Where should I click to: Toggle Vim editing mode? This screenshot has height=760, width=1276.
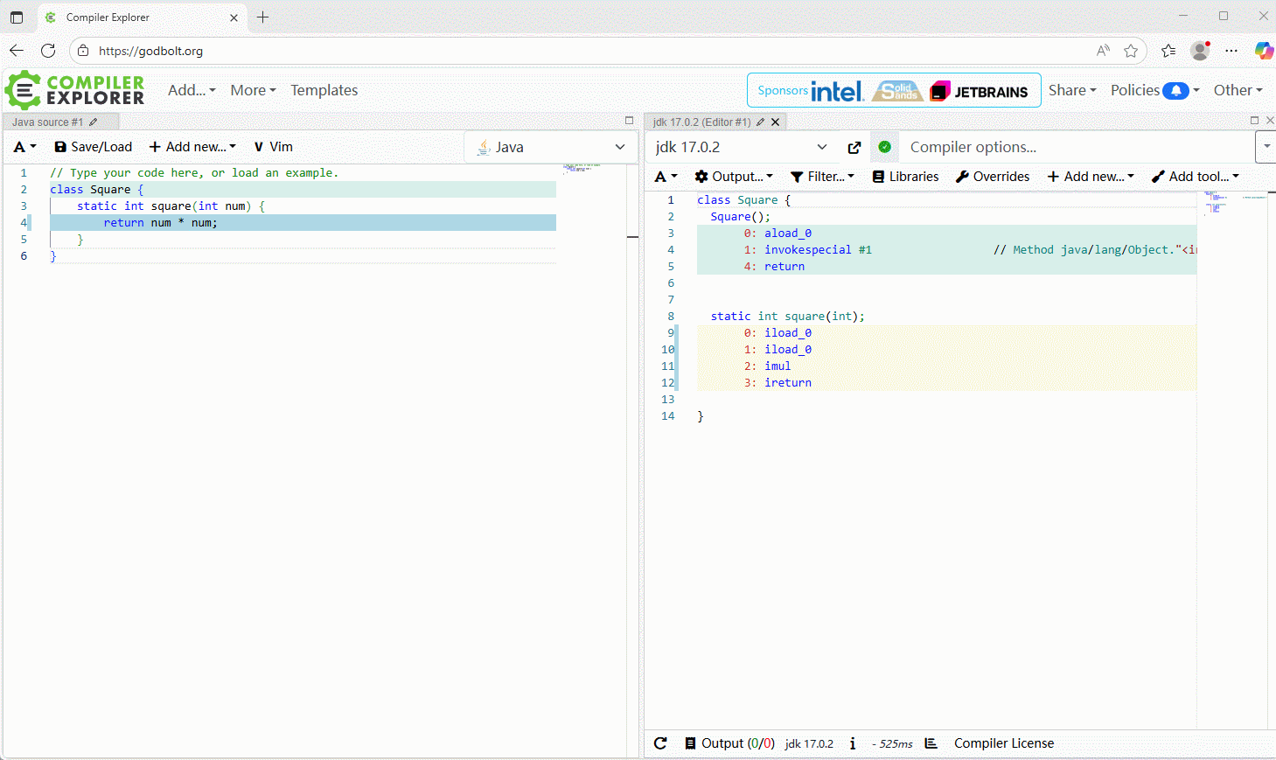[273, 147]
